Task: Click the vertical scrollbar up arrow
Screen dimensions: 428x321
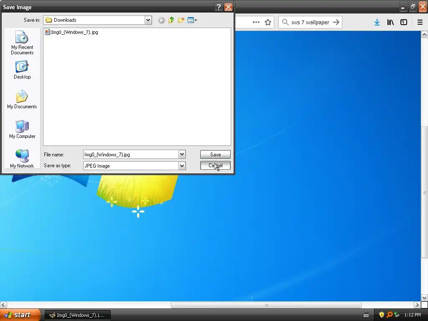Action: point(425,34)
